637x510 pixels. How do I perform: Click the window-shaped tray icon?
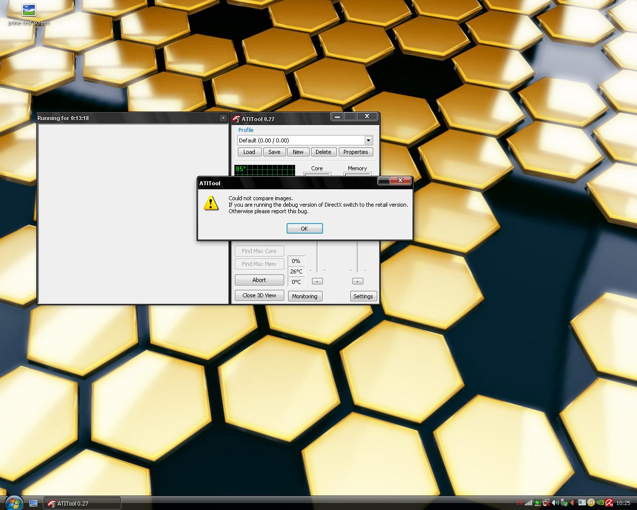point(582,503)
